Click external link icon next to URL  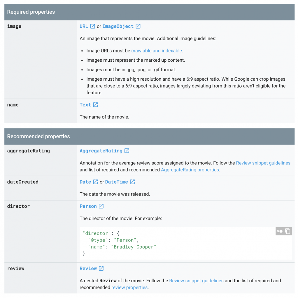[x=92, y=26]
